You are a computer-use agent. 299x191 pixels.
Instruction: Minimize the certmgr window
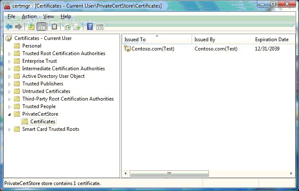click(263, 4)
